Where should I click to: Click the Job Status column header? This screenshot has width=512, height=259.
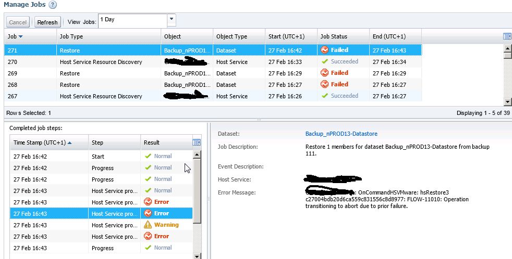coord(334,36)
